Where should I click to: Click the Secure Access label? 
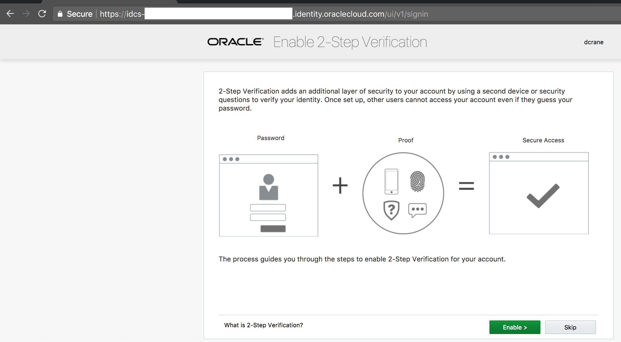click(x=543, y=140)
